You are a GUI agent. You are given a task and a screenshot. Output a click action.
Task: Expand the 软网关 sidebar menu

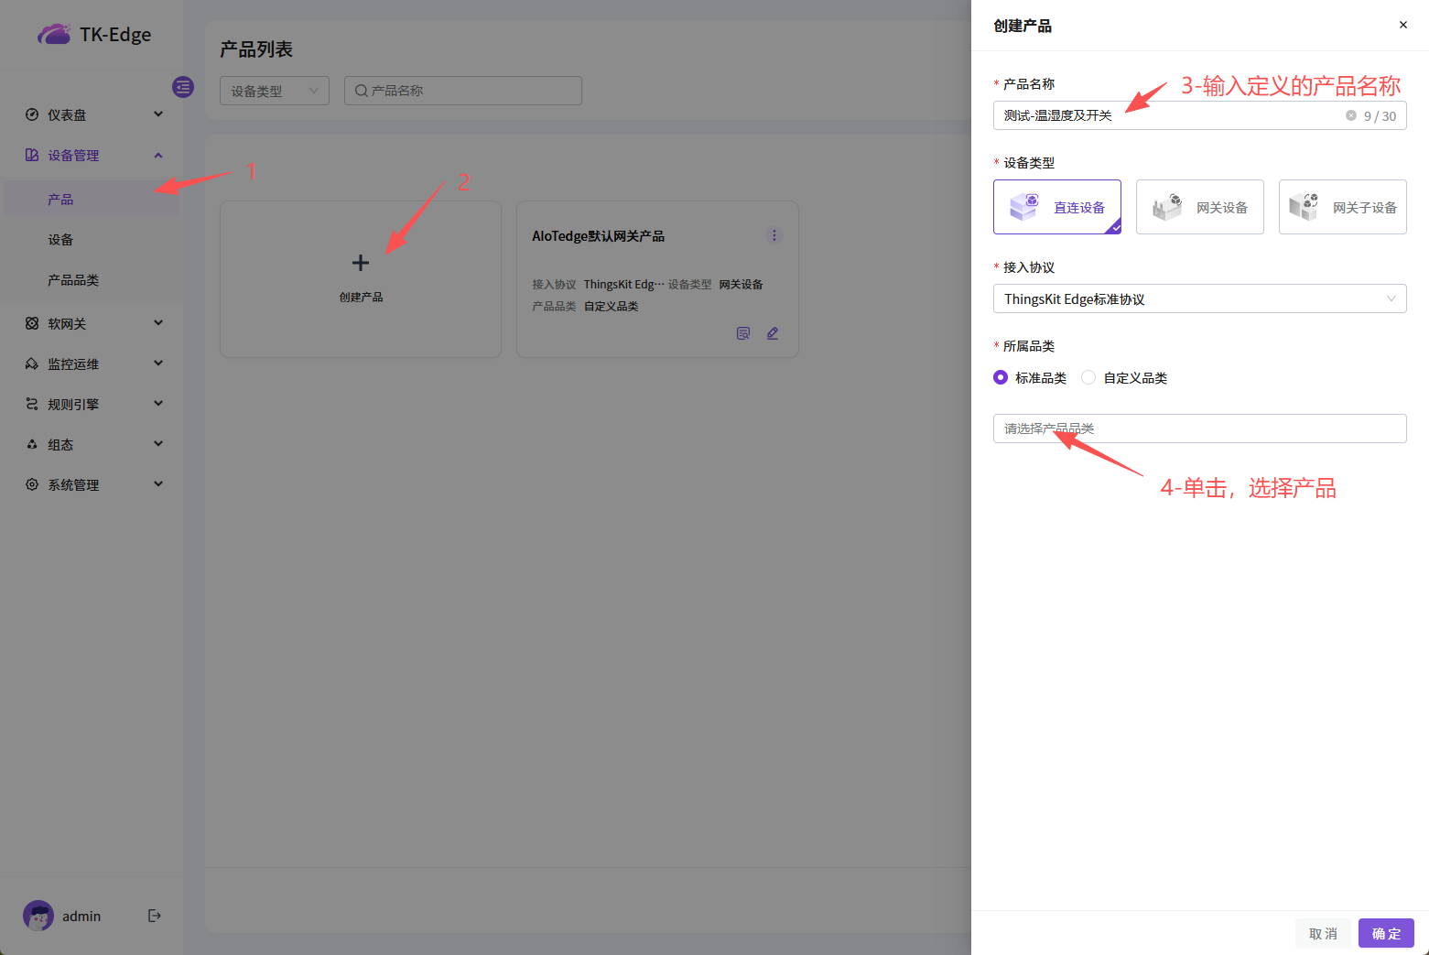[92, 323]
